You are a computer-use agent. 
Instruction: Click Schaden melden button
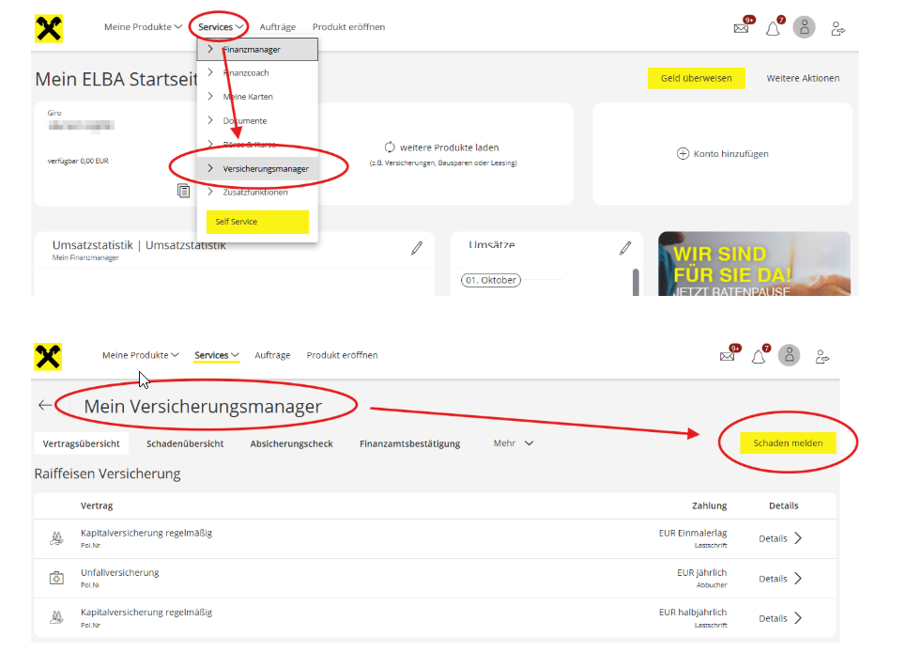(788, 443)
